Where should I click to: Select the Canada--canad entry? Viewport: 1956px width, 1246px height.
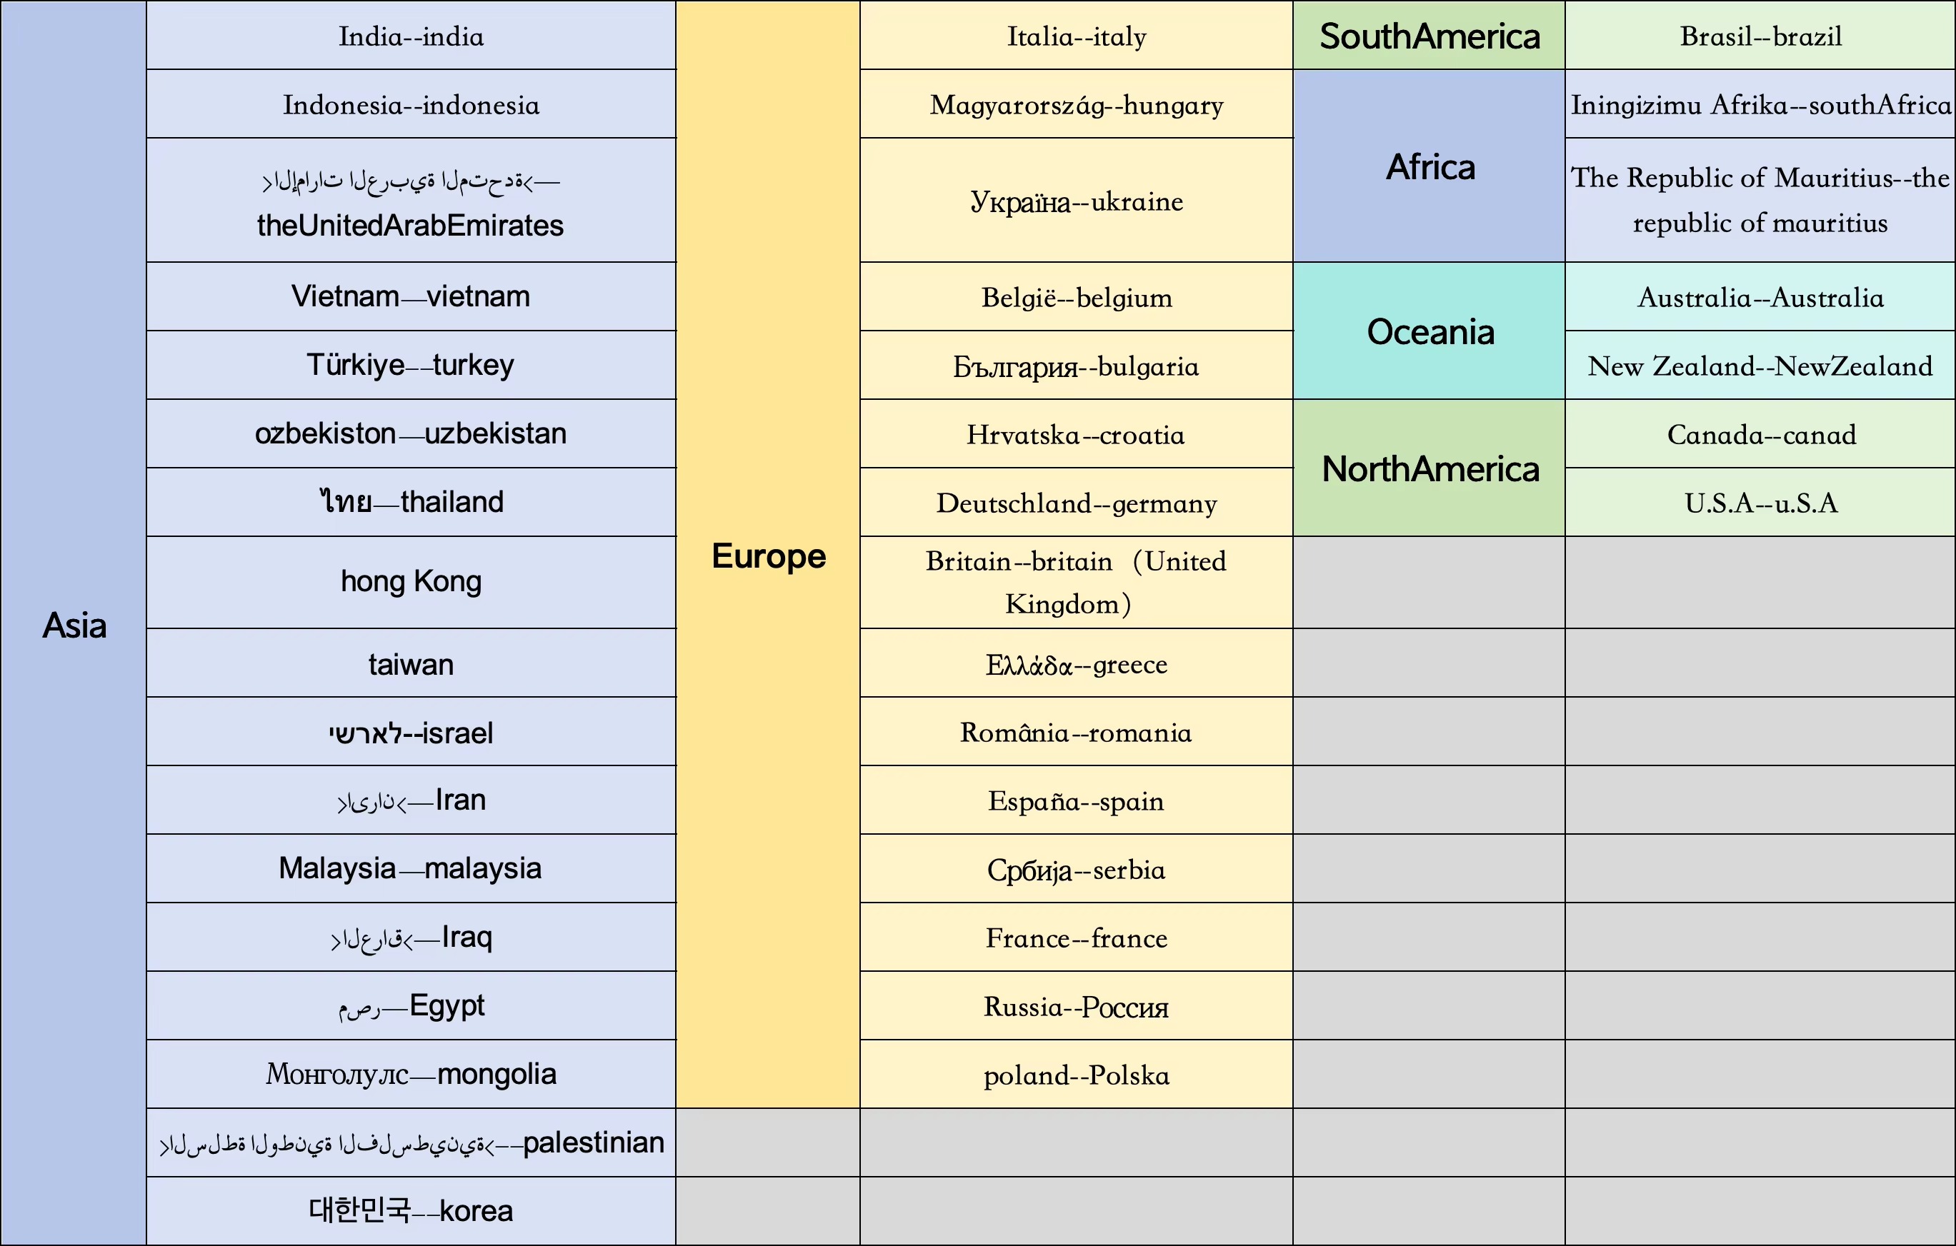pyautogui.click(x=1760, y=434)
